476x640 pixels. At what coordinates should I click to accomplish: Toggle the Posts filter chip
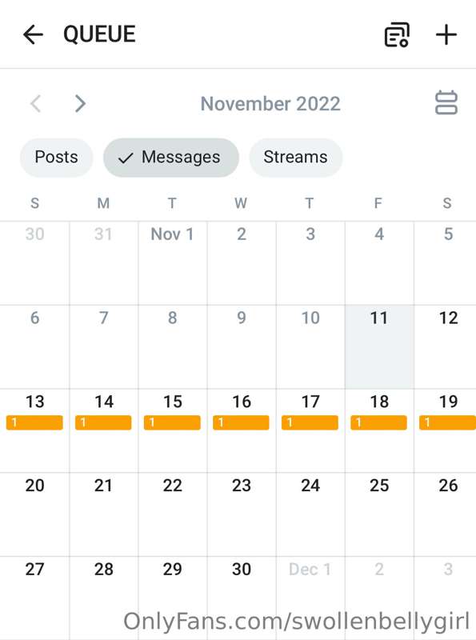pos(56,157)
